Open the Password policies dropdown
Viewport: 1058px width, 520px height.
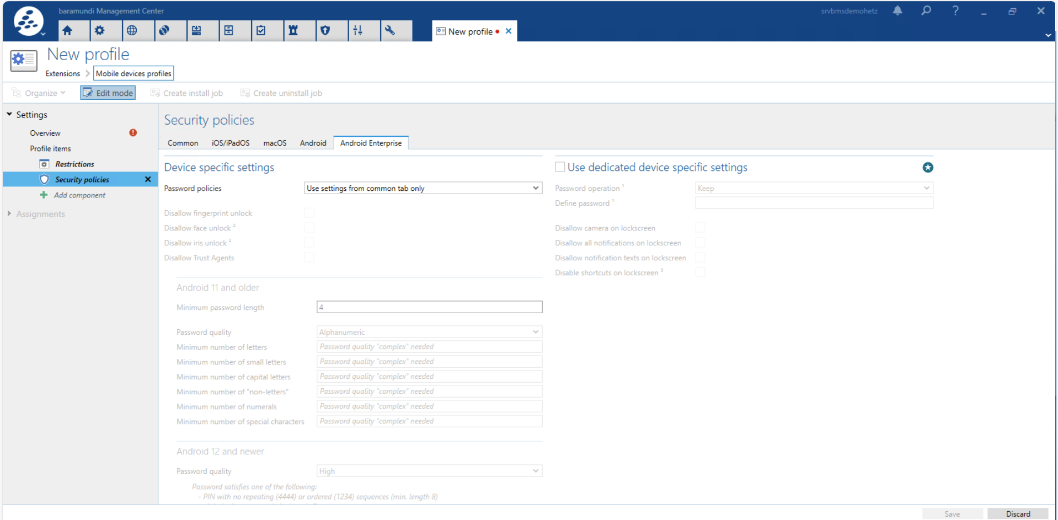pyautogui.click(x=423, y=189)
